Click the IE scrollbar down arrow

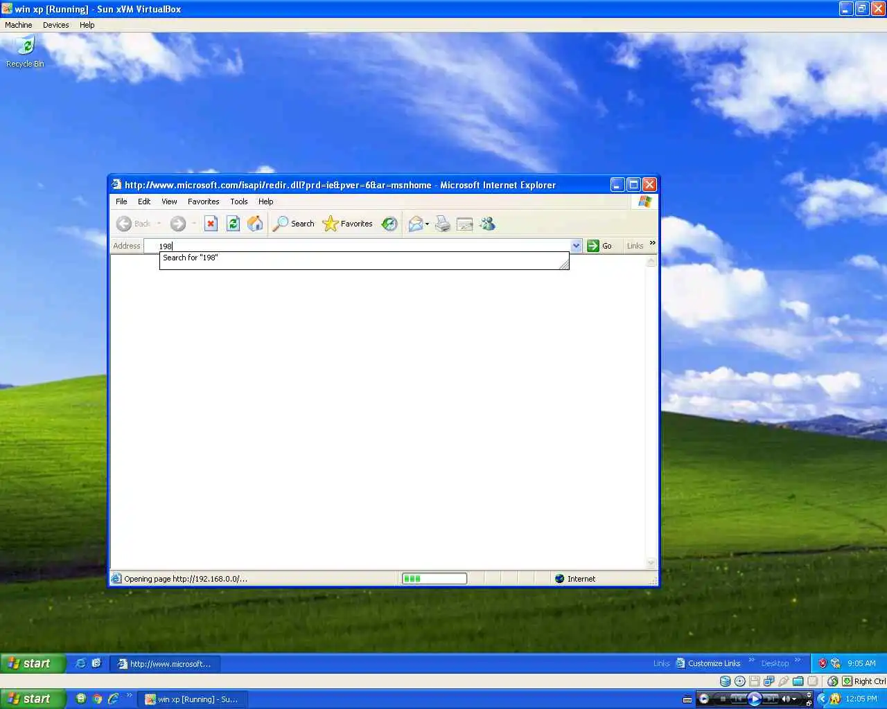point(651,563)
